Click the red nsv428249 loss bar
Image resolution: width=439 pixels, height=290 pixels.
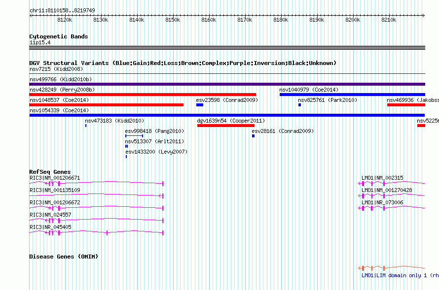[x=143, y=95]
